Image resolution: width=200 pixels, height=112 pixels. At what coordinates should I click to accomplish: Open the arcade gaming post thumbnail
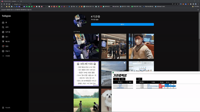[x=86, y=46]
